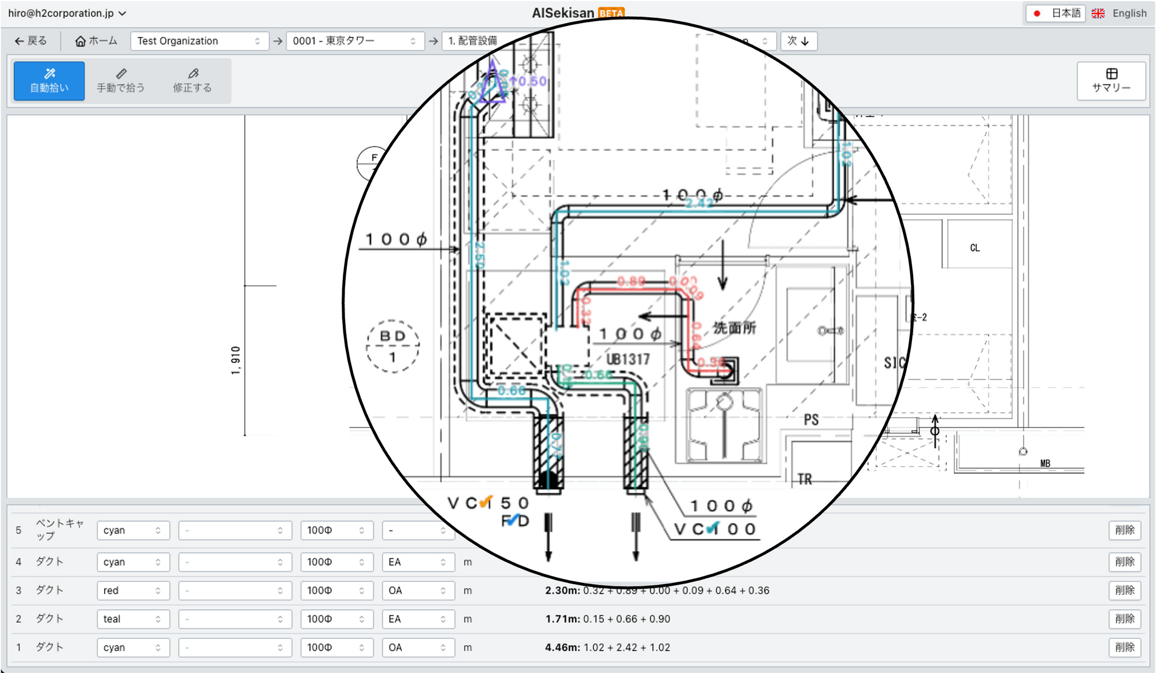Click the 次 next page arrow button

tap(798, 41)
